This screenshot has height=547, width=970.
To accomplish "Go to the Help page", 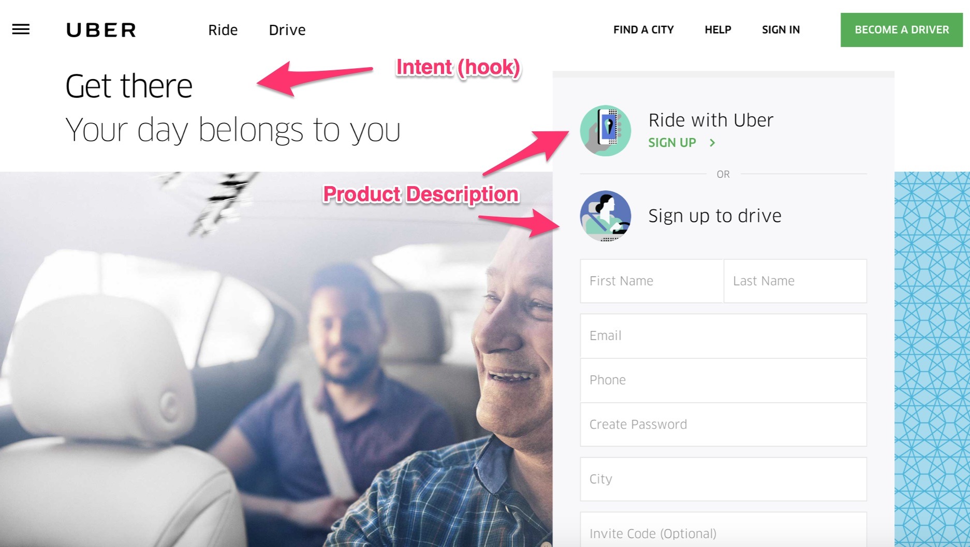I will (718, 30).
